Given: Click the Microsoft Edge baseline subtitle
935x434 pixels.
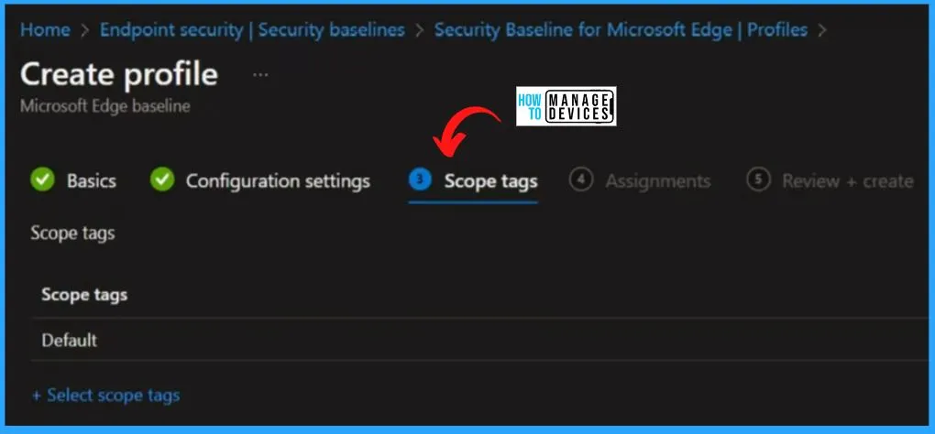Looking at the screenshot, I should tap(104, 106).
